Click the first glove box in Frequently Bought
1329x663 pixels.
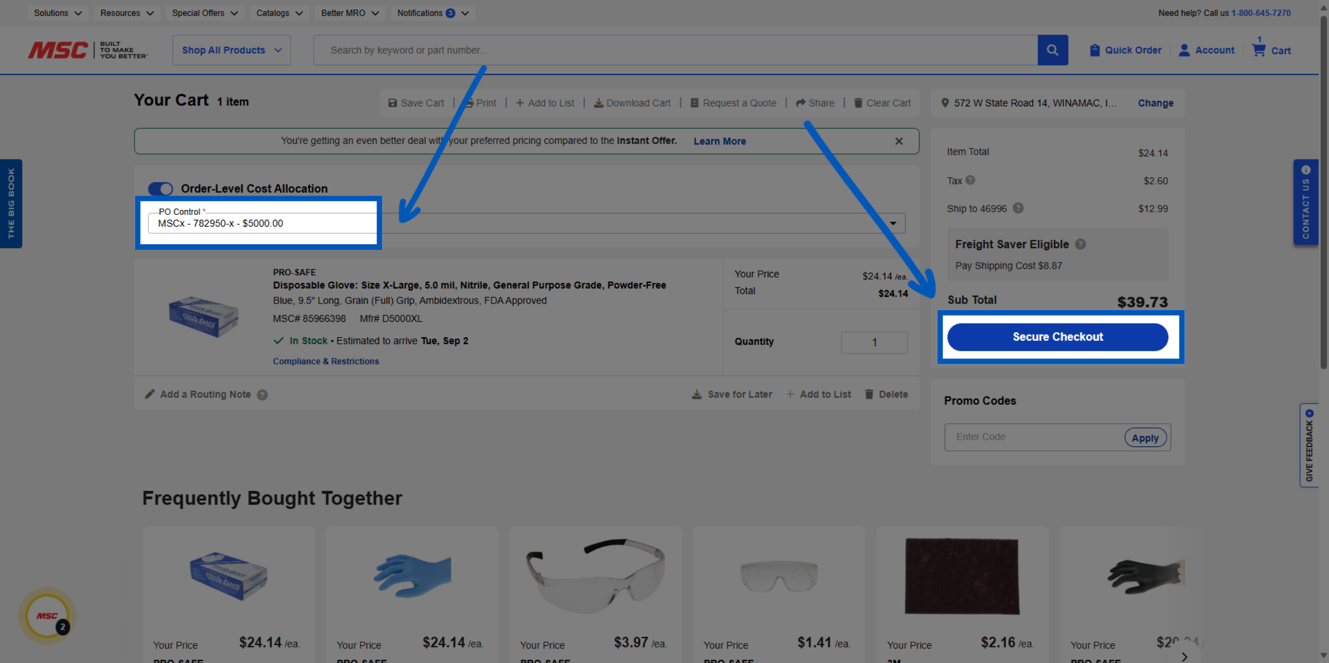point(228,576)
